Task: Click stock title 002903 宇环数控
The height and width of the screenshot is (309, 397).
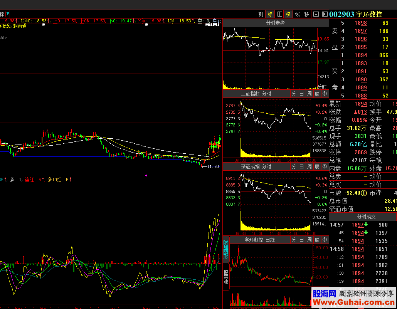Action: pyautogui.click(x=356, y=14)
